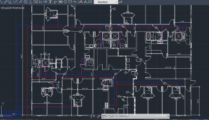Choose the Radius dimension tool
This screenshot has width=209, height=120.
(16, 2)
